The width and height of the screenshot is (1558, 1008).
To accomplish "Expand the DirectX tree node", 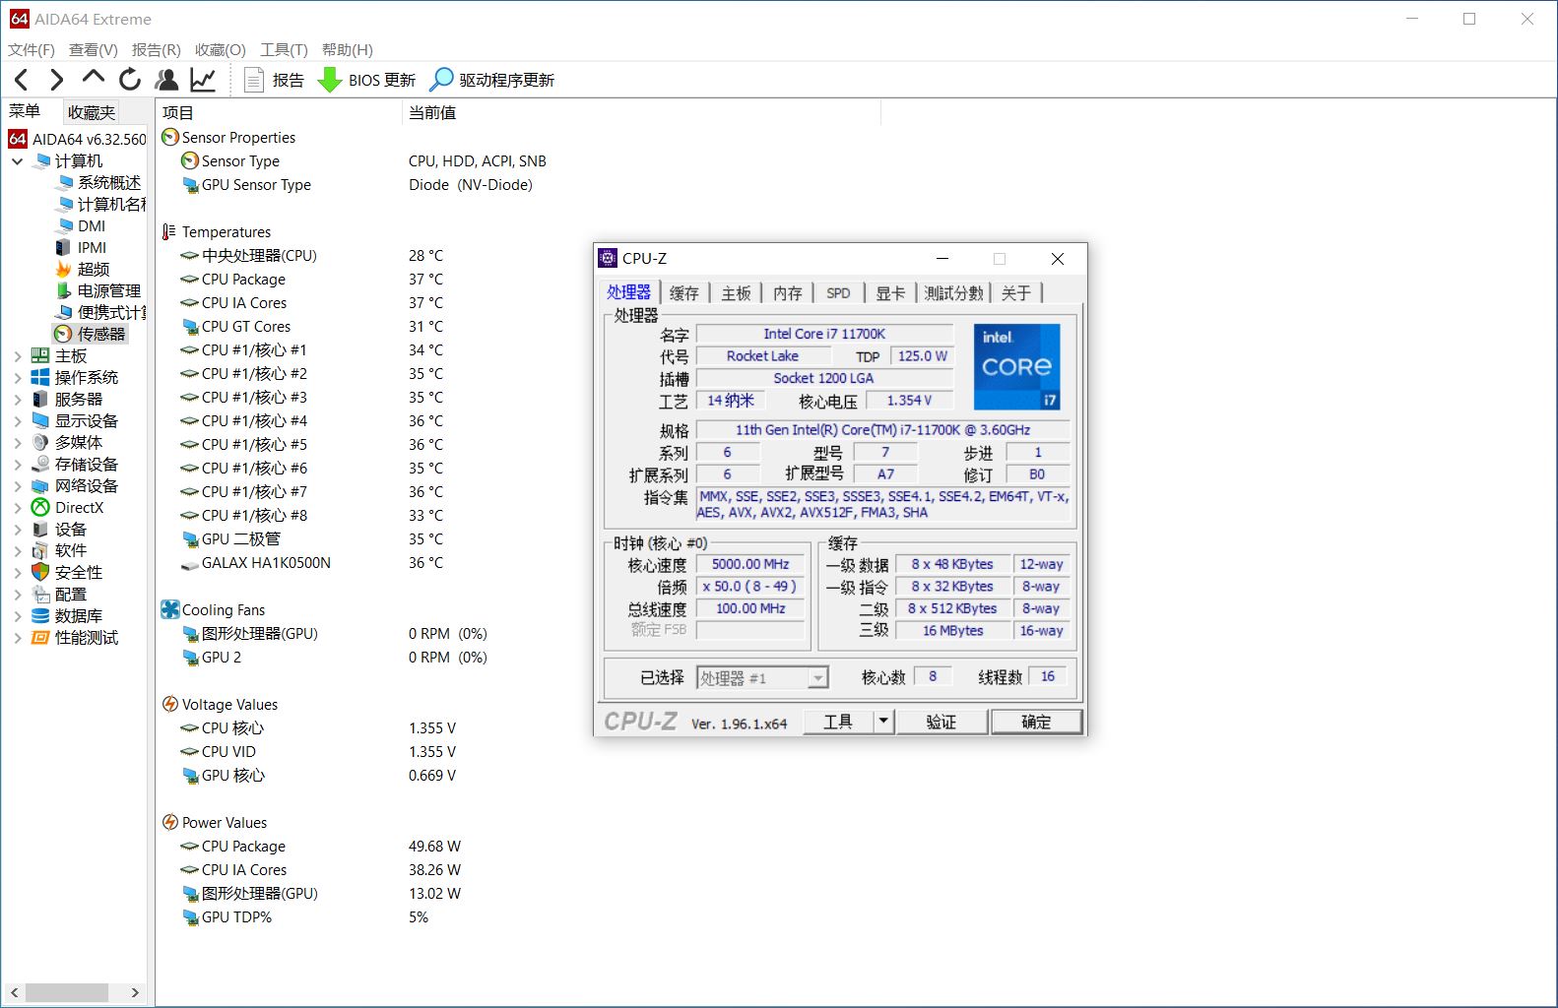I will pos(18,508).
